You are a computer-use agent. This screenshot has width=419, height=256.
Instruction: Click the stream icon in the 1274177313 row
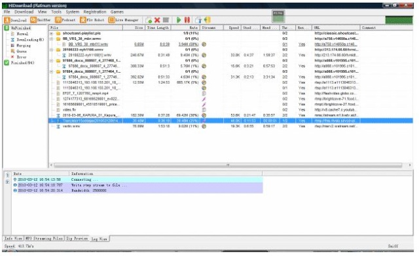tap(204, 99)
